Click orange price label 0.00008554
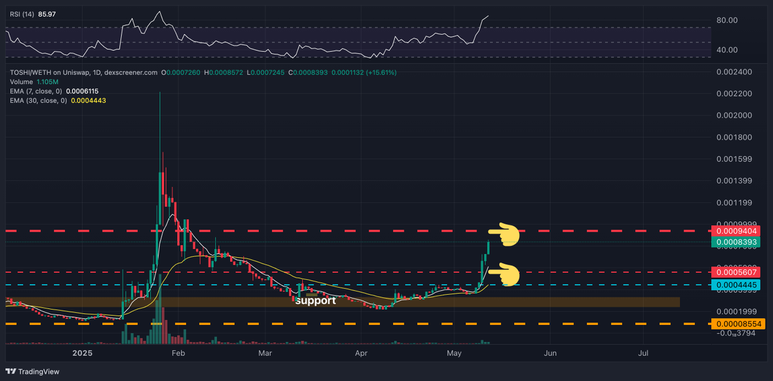773x381 pixels. 738,324
